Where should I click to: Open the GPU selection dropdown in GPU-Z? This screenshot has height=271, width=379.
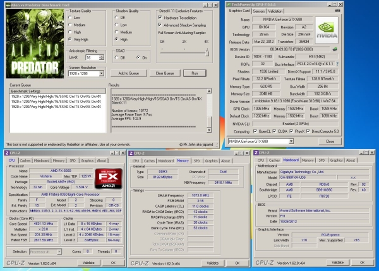point(291,141)
